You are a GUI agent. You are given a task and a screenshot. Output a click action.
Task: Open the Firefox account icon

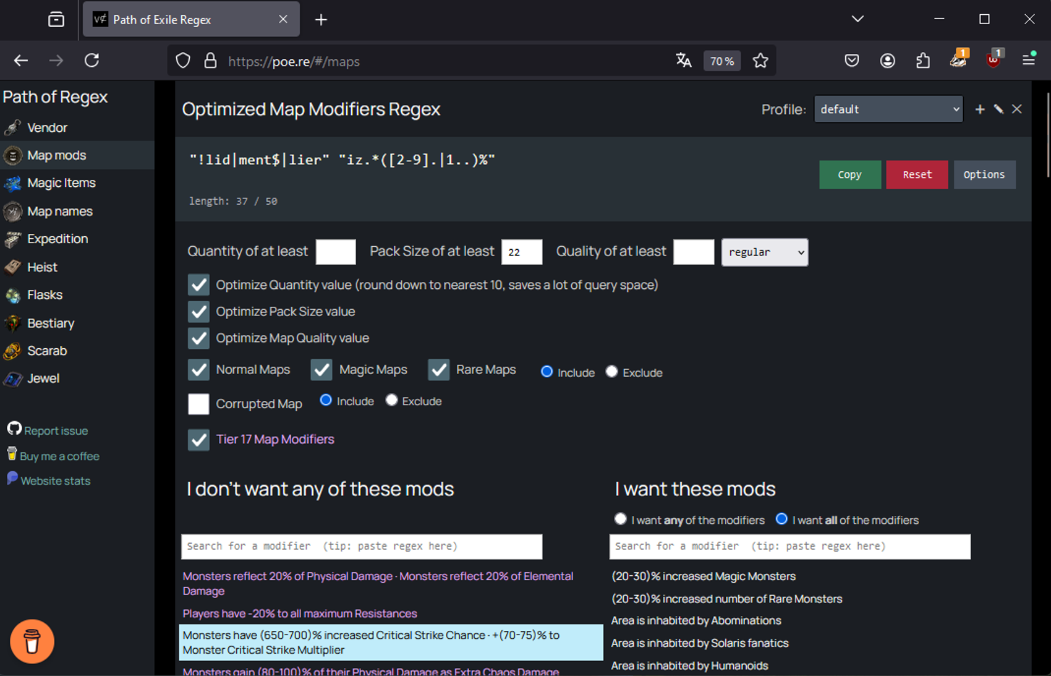888,61
